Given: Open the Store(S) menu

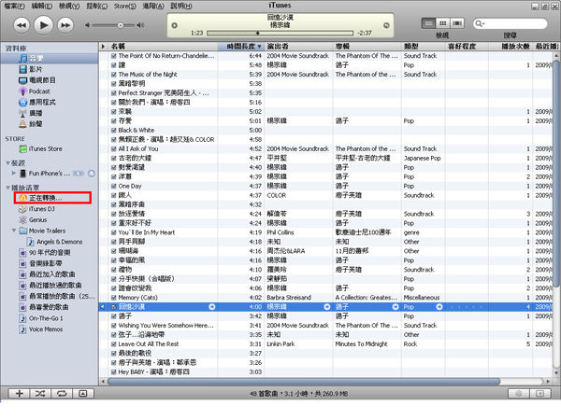Looking at the screenshot, I should pos(125,7).
